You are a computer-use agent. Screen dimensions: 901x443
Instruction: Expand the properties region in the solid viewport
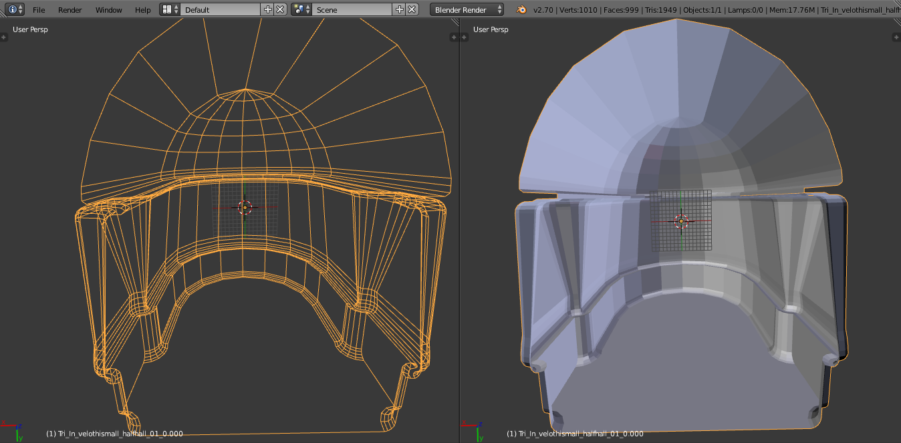coord(897,37)
